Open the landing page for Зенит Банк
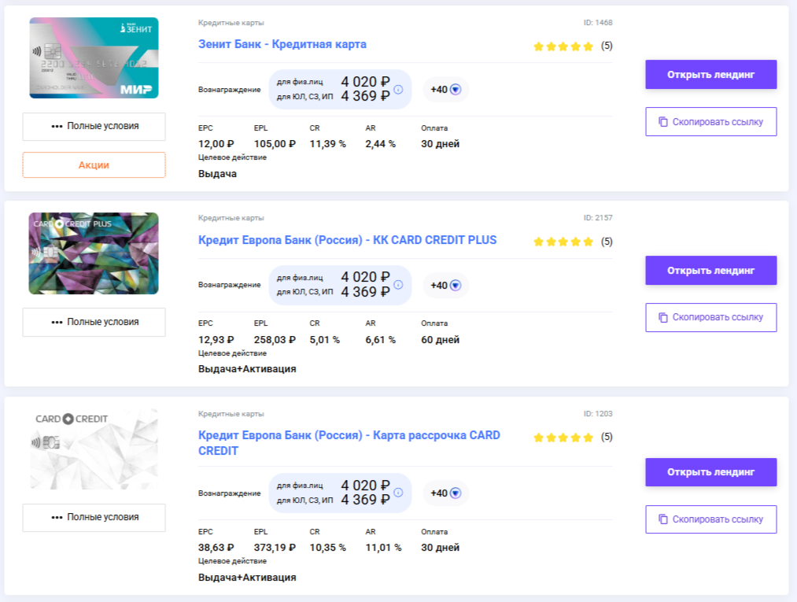The height and width of the screenshot is (602, 797). click(710, 75)
